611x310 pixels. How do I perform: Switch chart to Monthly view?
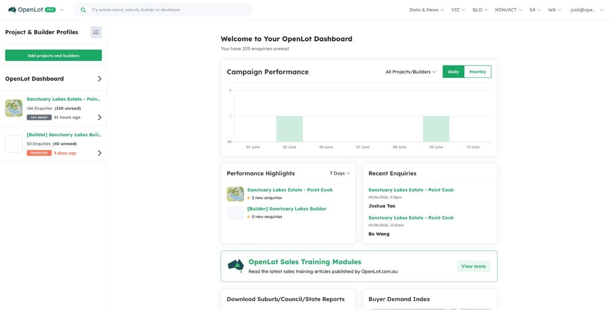477,72
